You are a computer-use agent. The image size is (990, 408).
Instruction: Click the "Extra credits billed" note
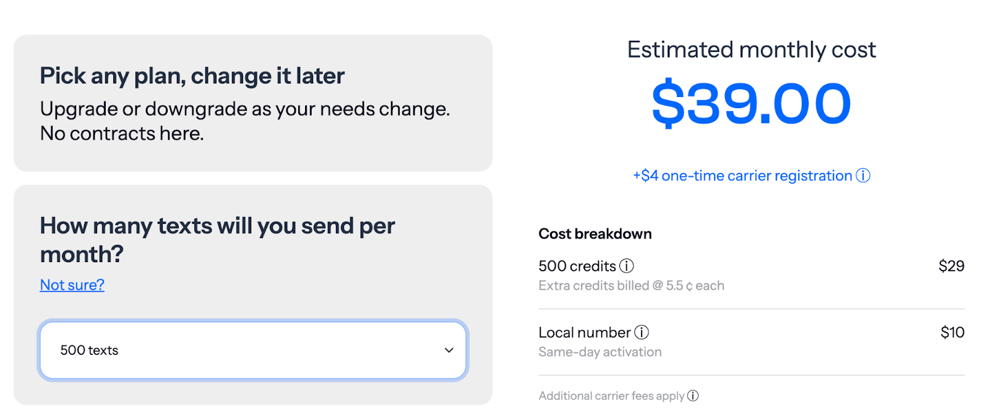click(x=631, y=286)
